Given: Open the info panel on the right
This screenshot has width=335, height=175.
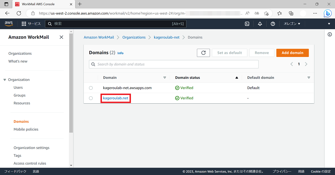Looking at the screenshot, I should click(x=329, y=34).
